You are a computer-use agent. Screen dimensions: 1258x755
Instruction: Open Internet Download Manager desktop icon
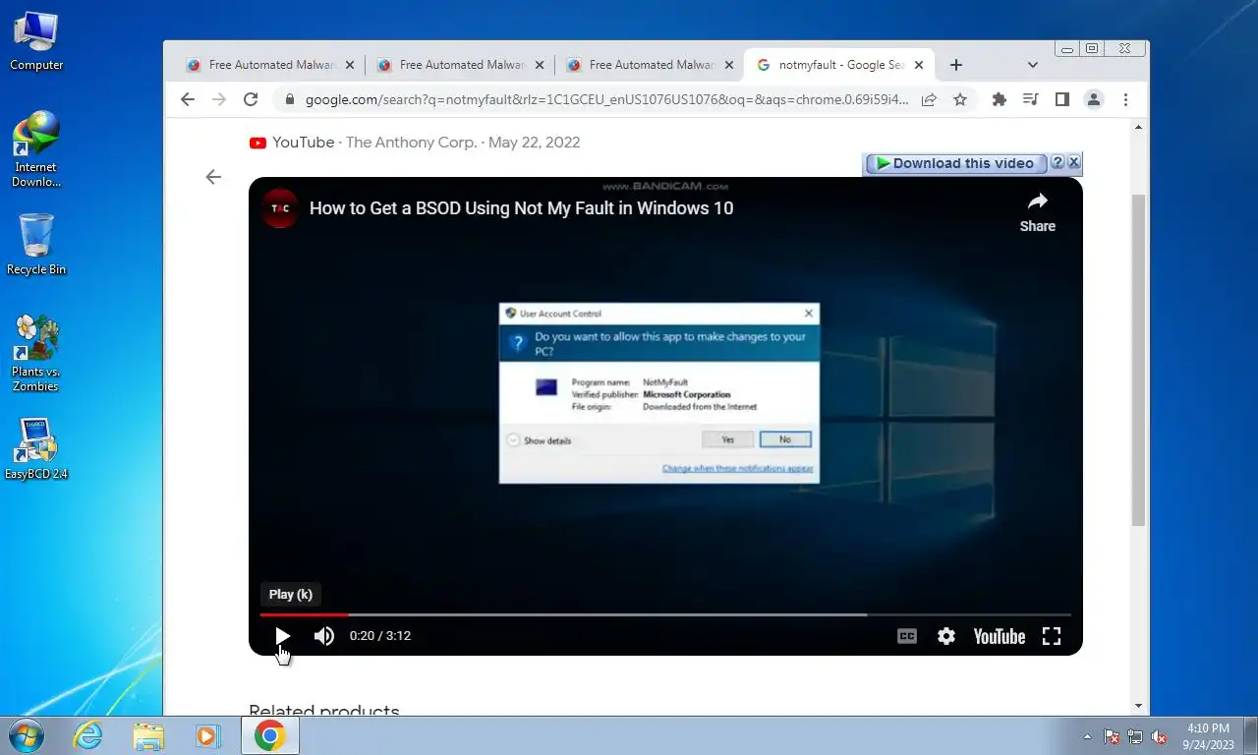tap(36, 148)
